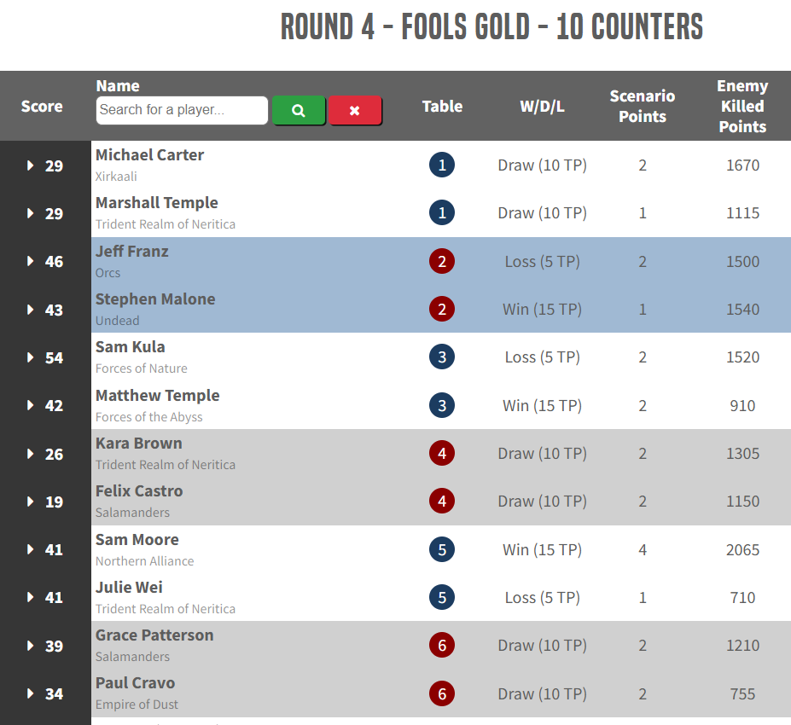Expand Felix Castro's score details arrow
The width and height of the screenshot is (791, 725).
31,502
